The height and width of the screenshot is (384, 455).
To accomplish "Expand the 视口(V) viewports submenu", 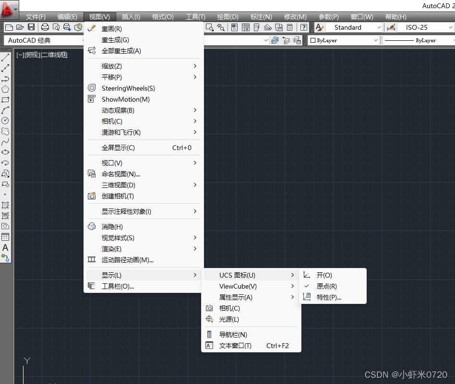I will [x=144, y=163].
